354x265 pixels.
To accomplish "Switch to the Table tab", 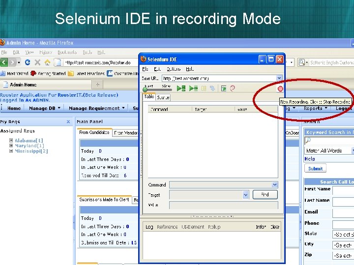I will 149,97.
